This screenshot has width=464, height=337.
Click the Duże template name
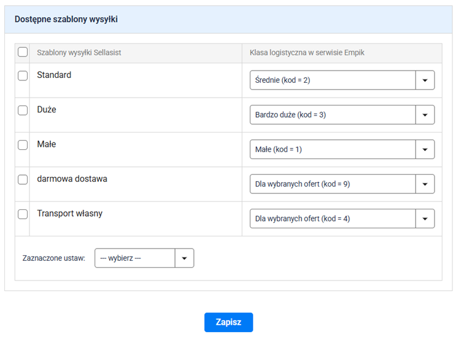coord(47,110)
